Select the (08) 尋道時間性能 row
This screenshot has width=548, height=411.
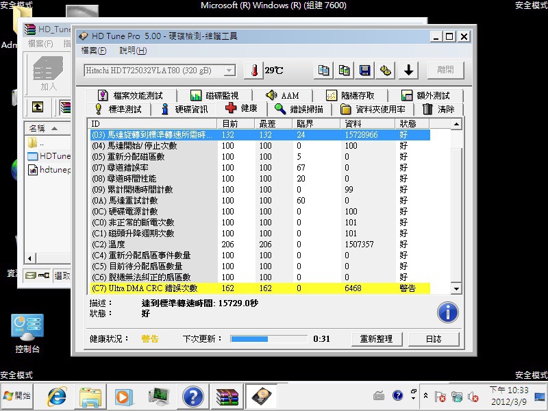coord(260,179)
